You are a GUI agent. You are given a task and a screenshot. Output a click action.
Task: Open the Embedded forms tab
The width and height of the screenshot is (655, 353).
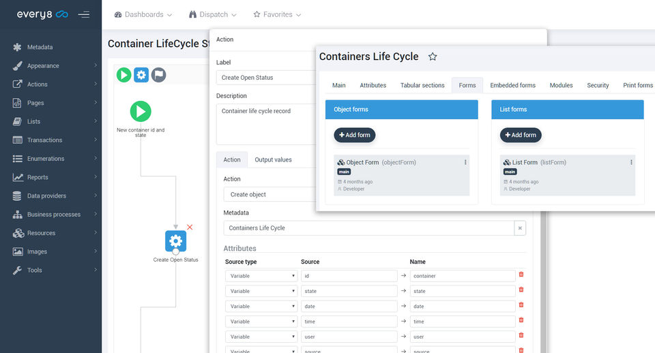(x=512, y=85)
